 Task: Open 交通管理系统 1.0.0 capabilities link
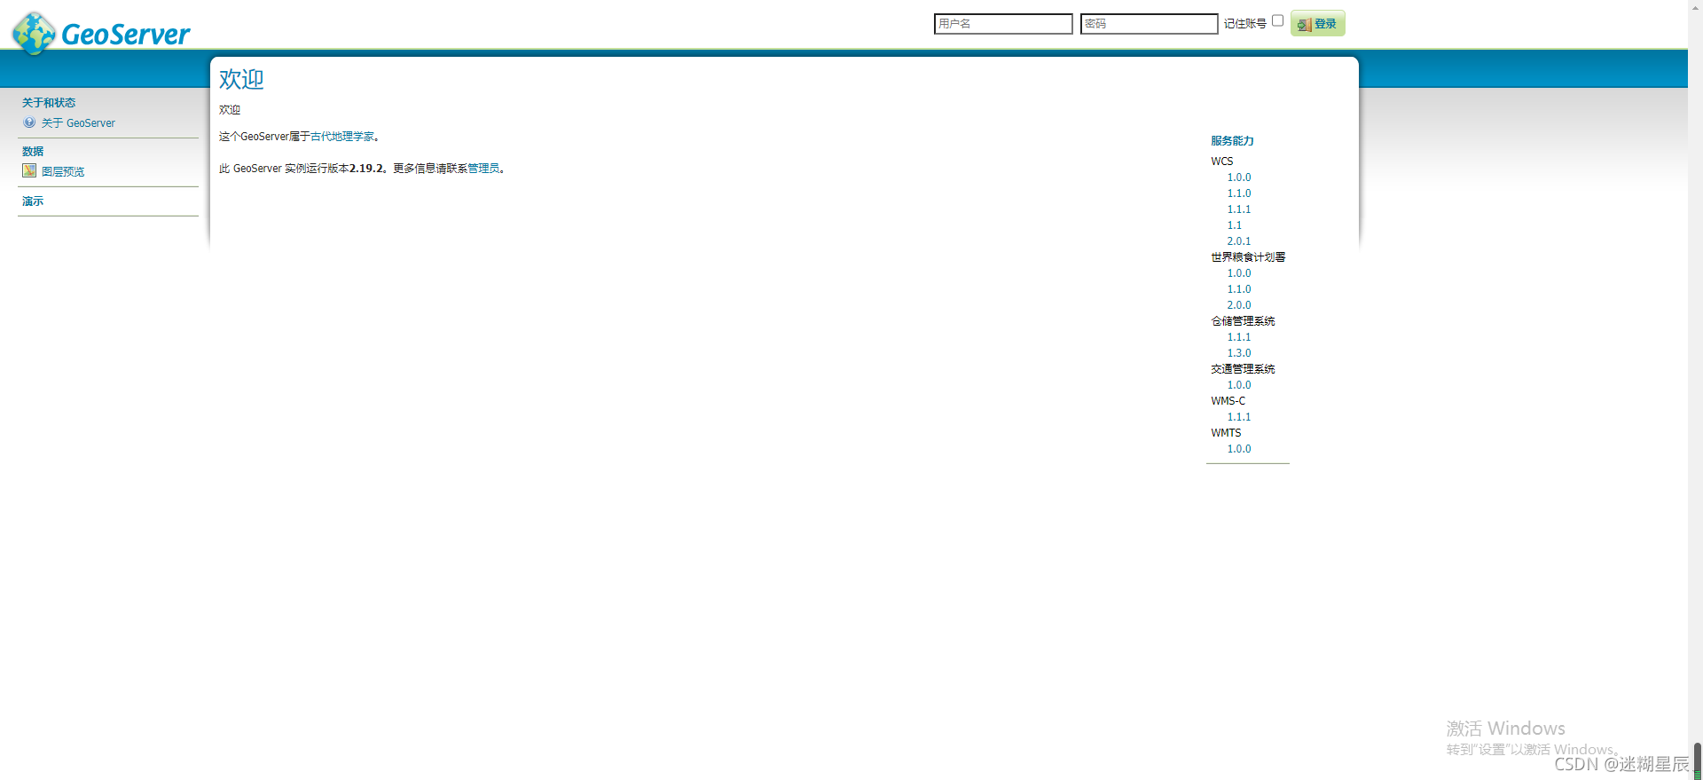(x=1239, y=385)
